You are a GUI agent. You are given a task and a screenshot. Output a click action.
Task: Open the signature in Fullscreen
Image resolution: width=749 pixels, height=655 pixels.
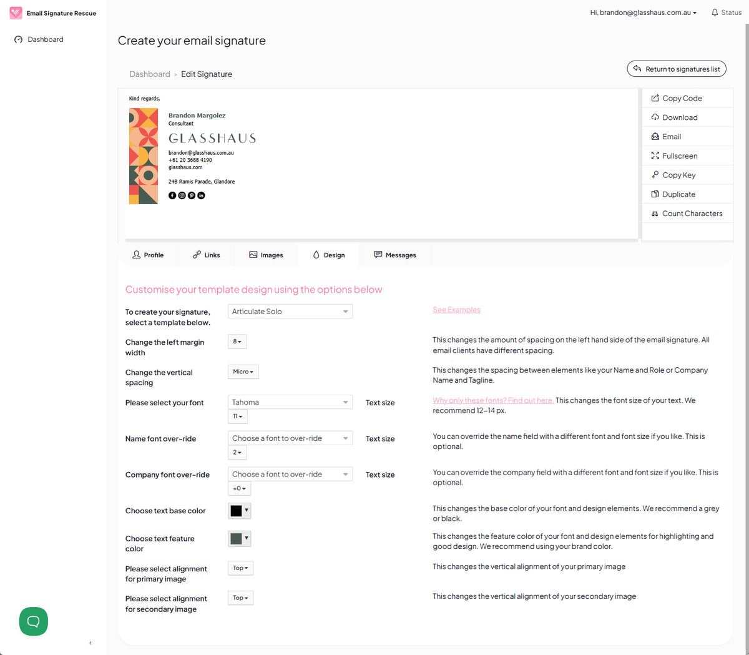click(x=687, y=156)
